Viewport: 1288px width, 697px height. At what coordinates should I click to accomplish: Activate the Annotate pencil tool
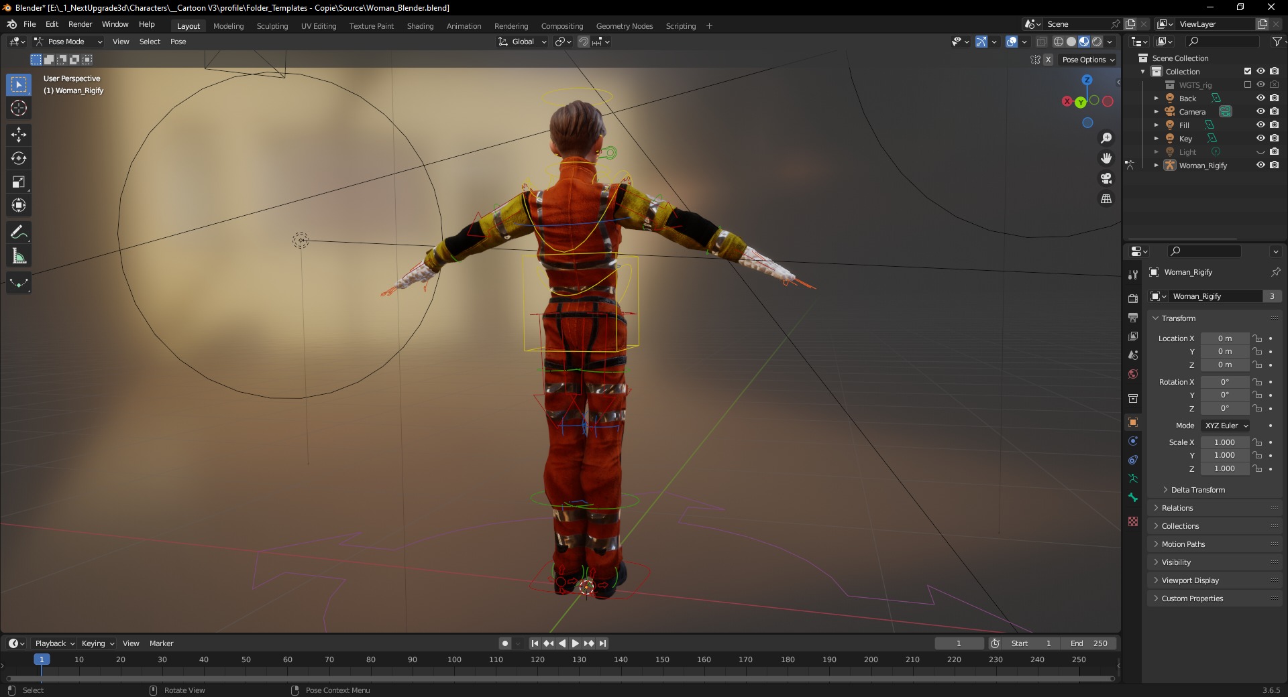[19, 233]
